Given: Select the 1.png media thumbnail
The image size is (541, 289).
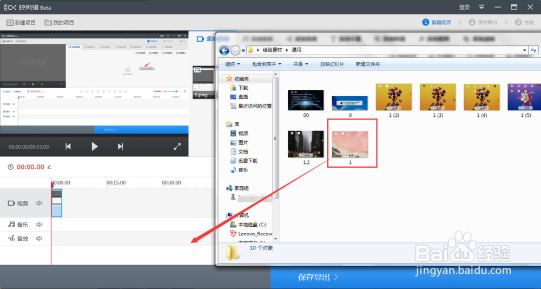Looking at the screenshot, I should click(x=204, y=82).
